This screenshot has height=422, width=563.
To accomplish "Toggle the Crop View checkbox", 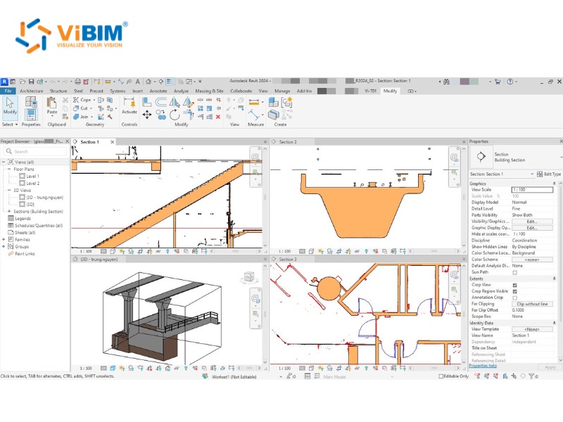I will [x=515, y=285].
